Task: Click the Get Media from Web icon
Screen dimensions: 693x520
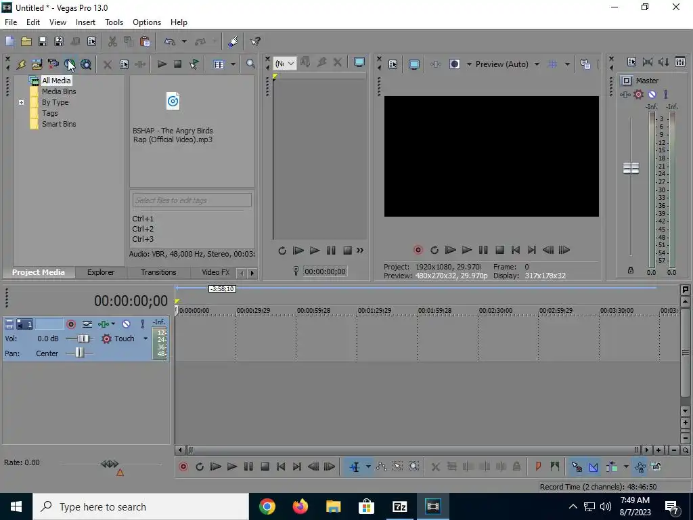Action: tap(86, 64)
